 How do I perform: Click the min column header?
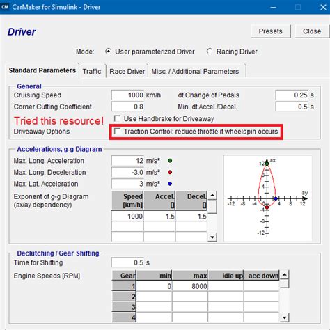coord(155,276)
